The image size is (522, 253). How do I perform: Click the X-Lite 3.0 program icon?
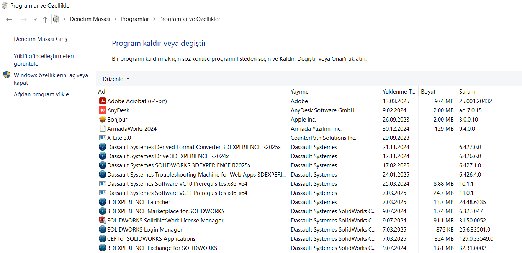click(x=102, y=138)
